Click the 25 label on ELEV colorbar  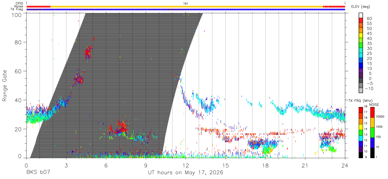pos(369,54)
